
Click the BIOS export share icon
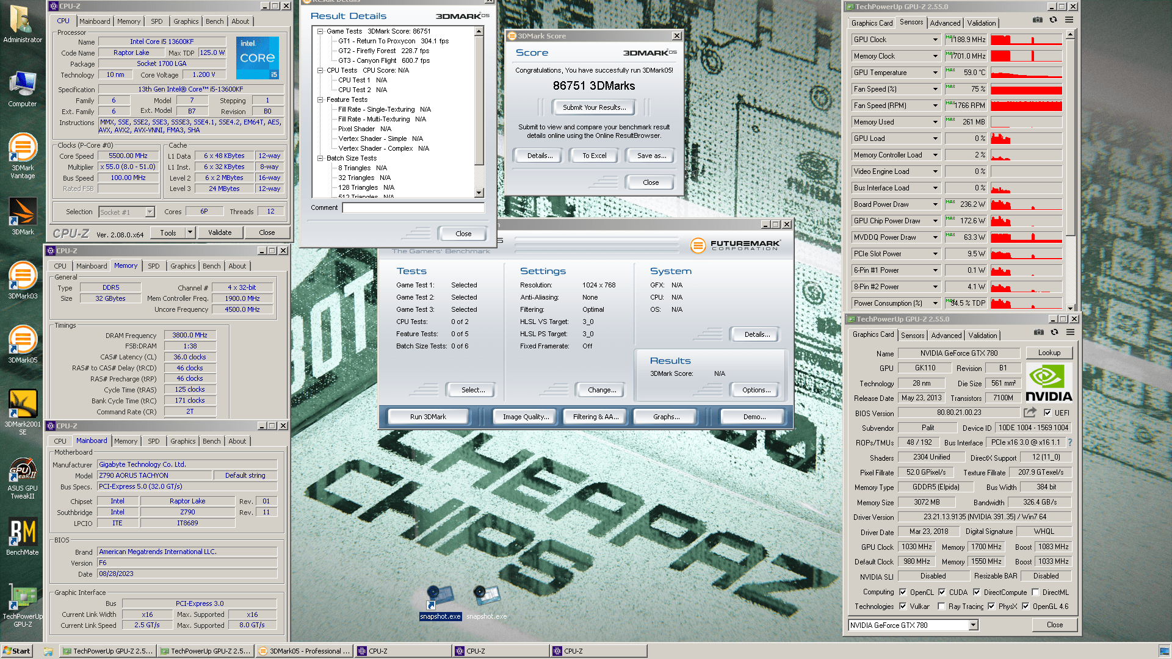1030,412
